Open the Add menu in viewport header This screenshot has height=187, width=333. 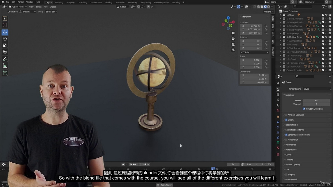(x=46, y=7)
